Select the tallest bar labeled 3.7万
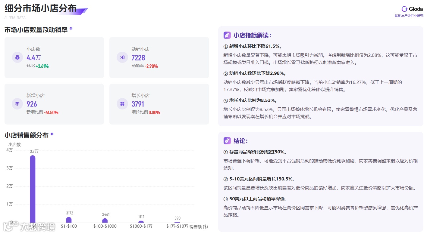The height and width of the screenshot is (234, 427). (x=33, y=189)
